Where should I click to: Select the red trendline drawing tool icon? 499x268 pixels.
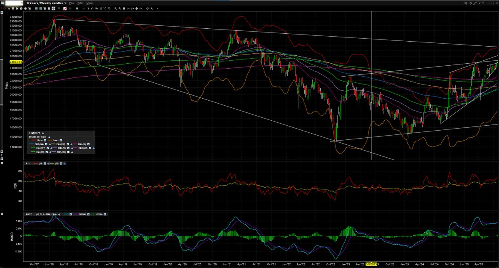pos(65,8)
